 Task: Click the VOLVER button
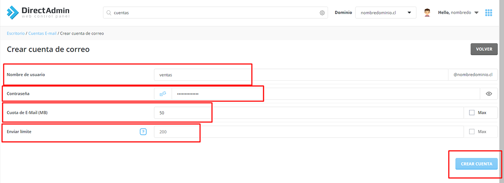coord(484,49)
